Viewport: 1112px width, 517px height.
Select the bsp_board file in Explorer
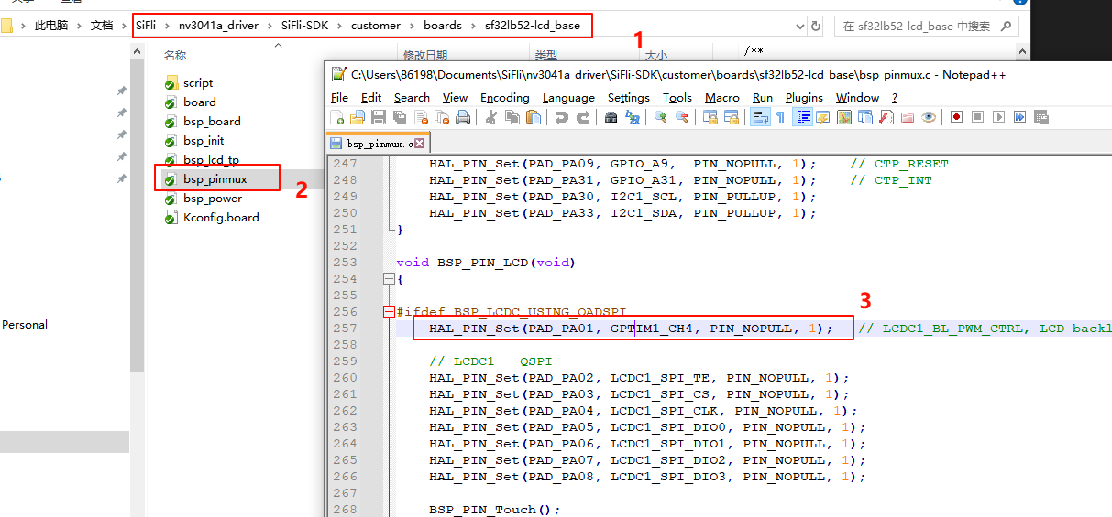(x=212, y=121)
